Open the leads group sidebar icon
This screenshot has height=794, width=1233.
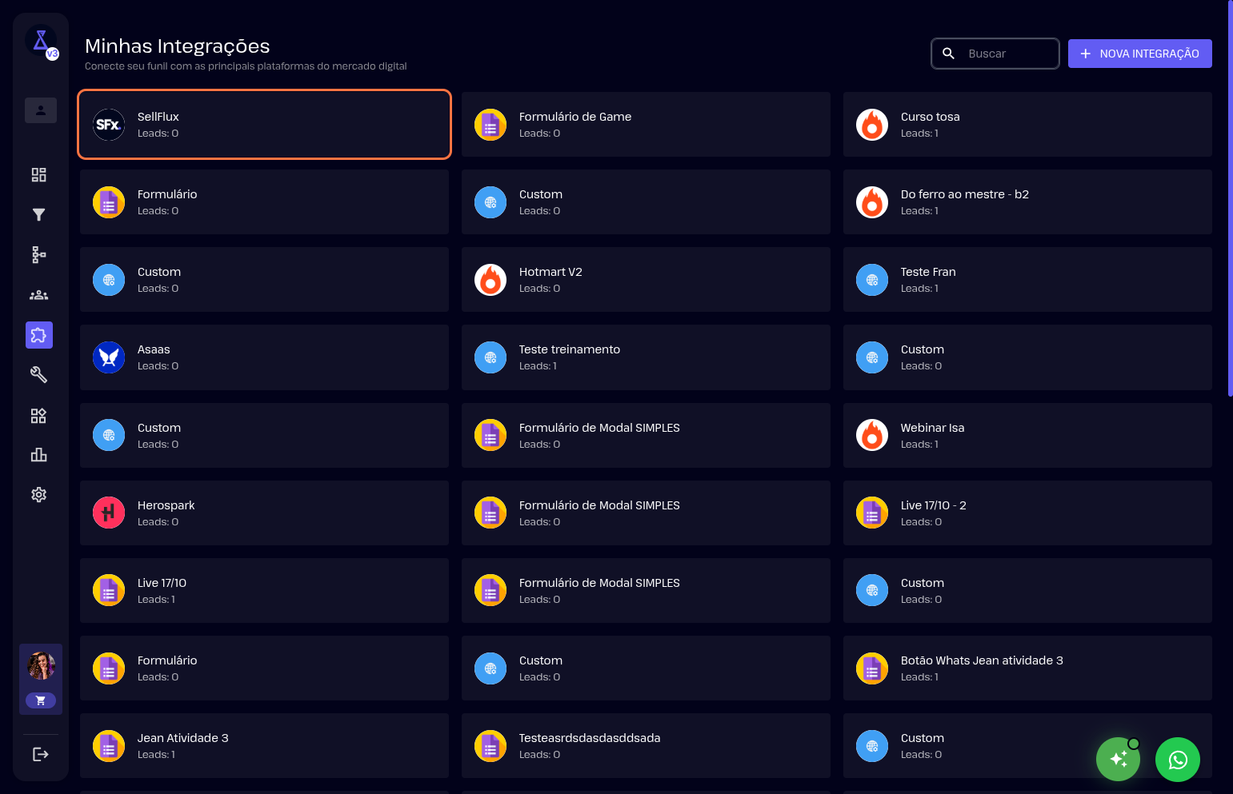click(38, 295)
